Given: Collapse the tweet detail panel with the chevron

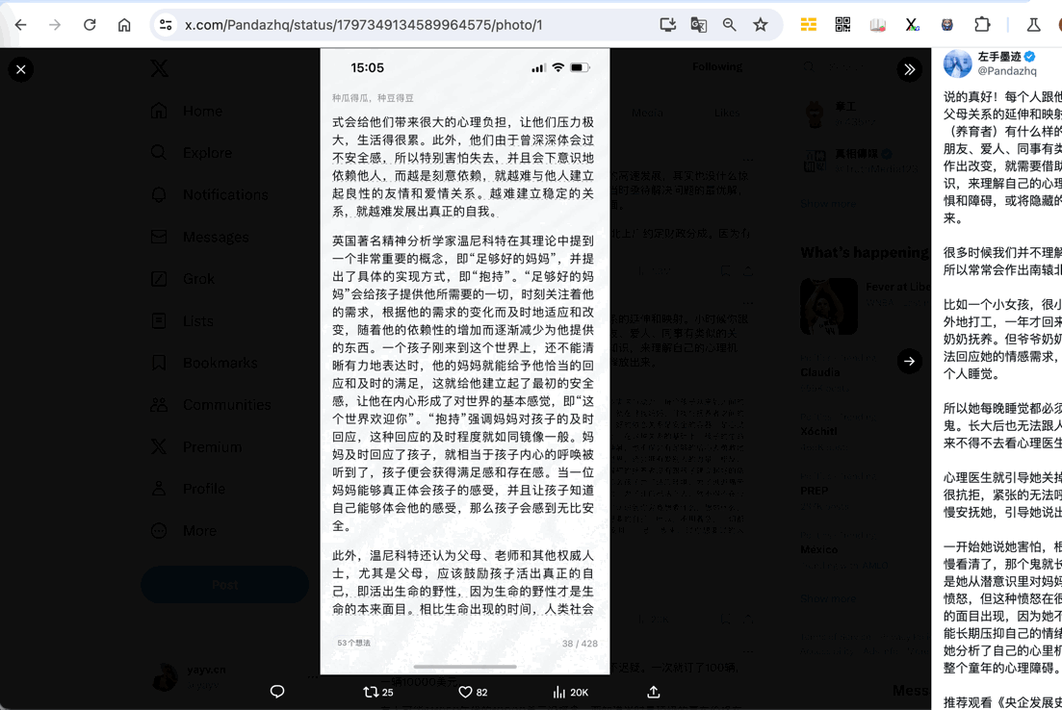Looking at the screenshot, I should click(x=909, y=69).
